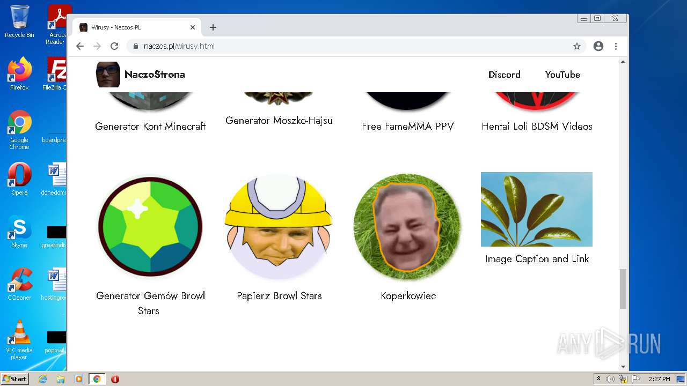Image resolution: width=687 pixels, height=386 pixels.
Task: Open the NaczoStrona home link
Action: point(155,75)
